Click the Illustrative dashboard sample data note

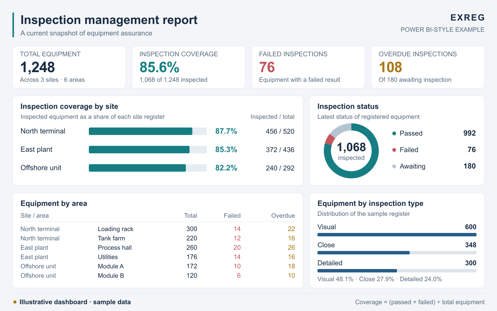coord(75,302)
